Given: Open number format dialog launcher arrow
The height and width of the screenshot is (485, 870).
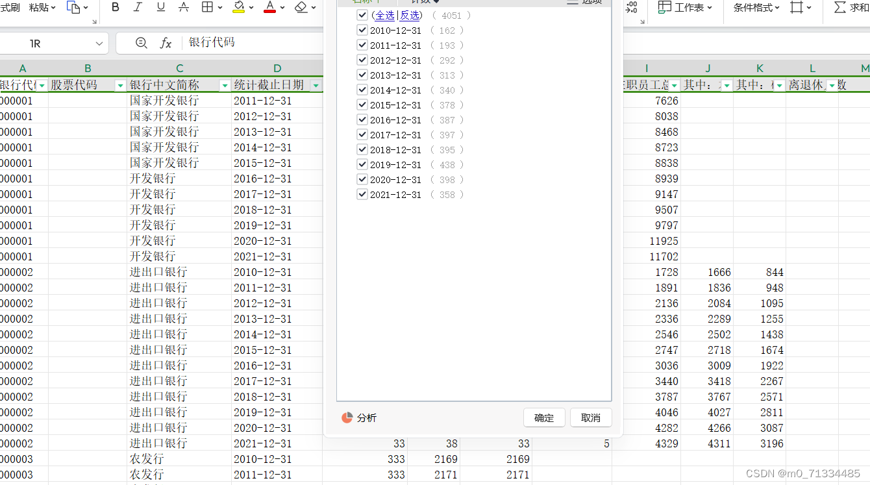Looking at the screenshot, I should coord(642,21).
